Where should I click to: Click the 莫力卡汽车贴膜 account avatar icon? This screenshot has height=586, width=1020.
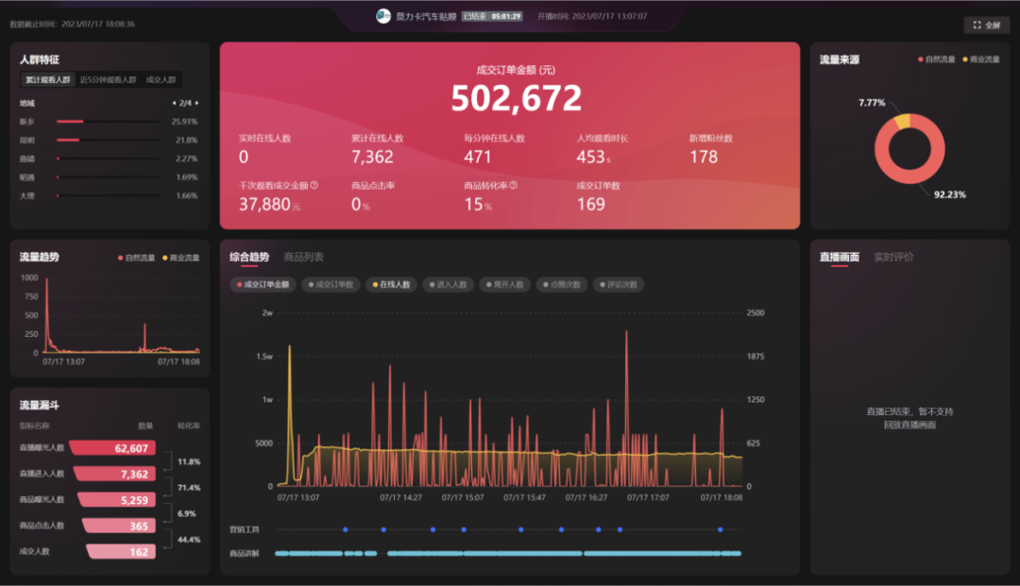pos(382,16)
